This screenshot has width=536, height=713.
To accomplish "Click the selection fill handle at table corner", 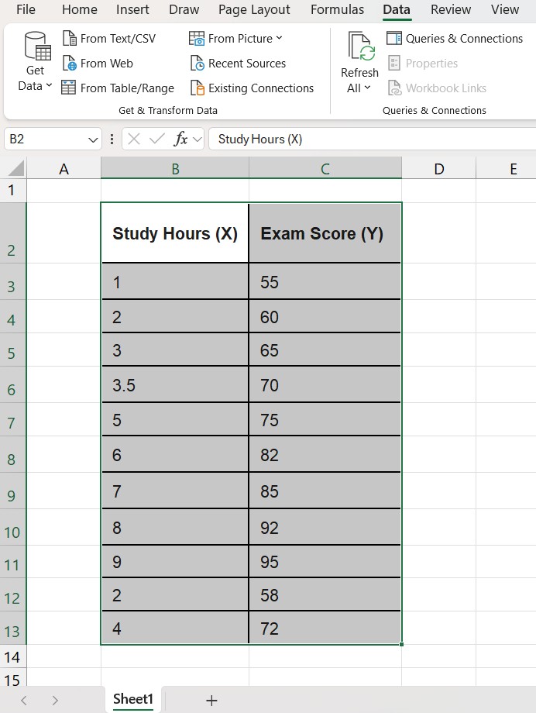I will click(x=401, y=644).
